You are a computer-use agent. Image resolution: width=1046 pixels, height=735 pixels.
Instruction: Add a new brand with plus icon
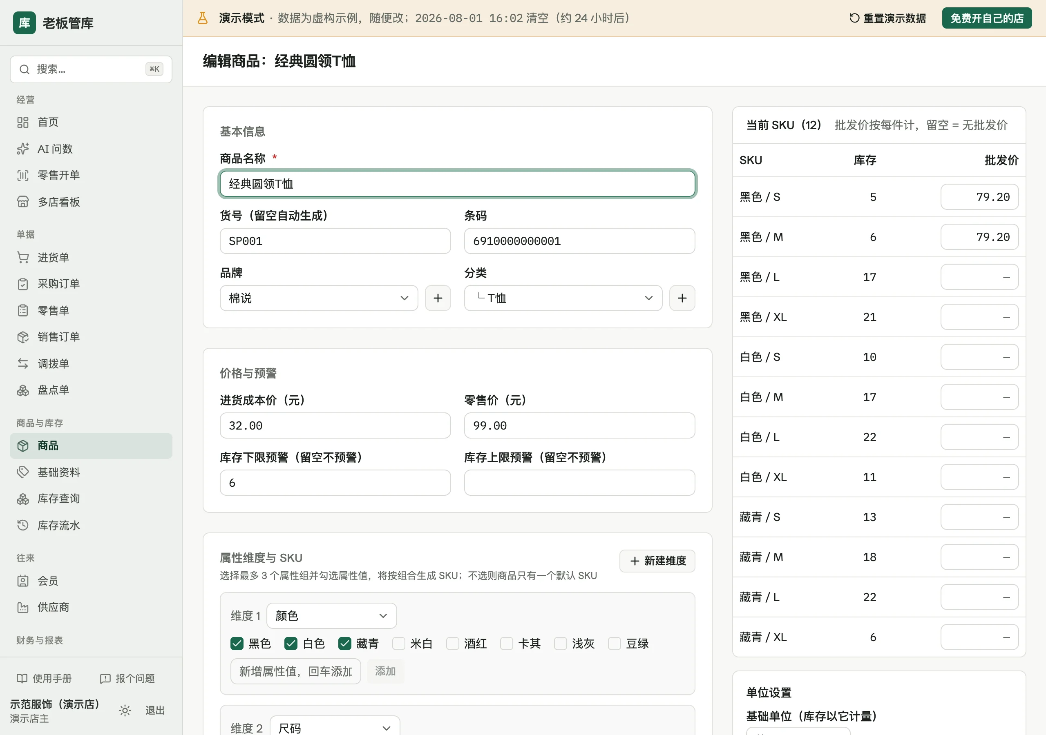[x=438, y=298]
